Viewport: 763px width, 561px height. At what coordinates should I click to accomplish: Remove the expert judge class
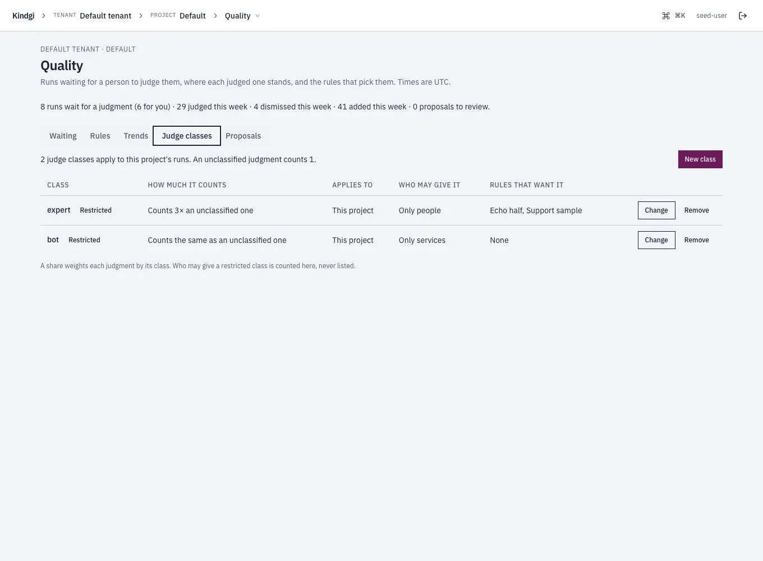(x=696, y=210)
